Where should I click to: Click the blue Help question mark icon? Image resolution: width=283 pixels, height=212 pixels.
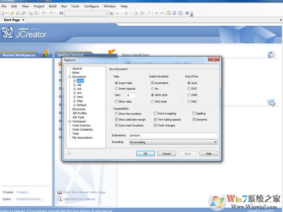187,13
